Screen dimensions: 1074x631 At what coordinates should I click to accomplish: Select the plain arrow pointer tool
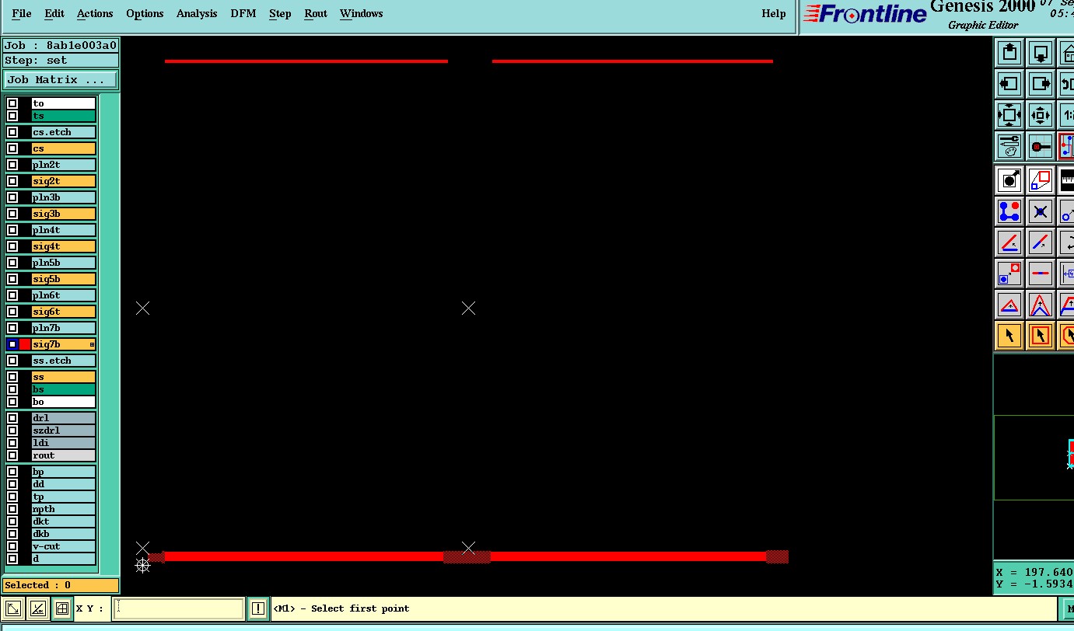pos(1009,336)
